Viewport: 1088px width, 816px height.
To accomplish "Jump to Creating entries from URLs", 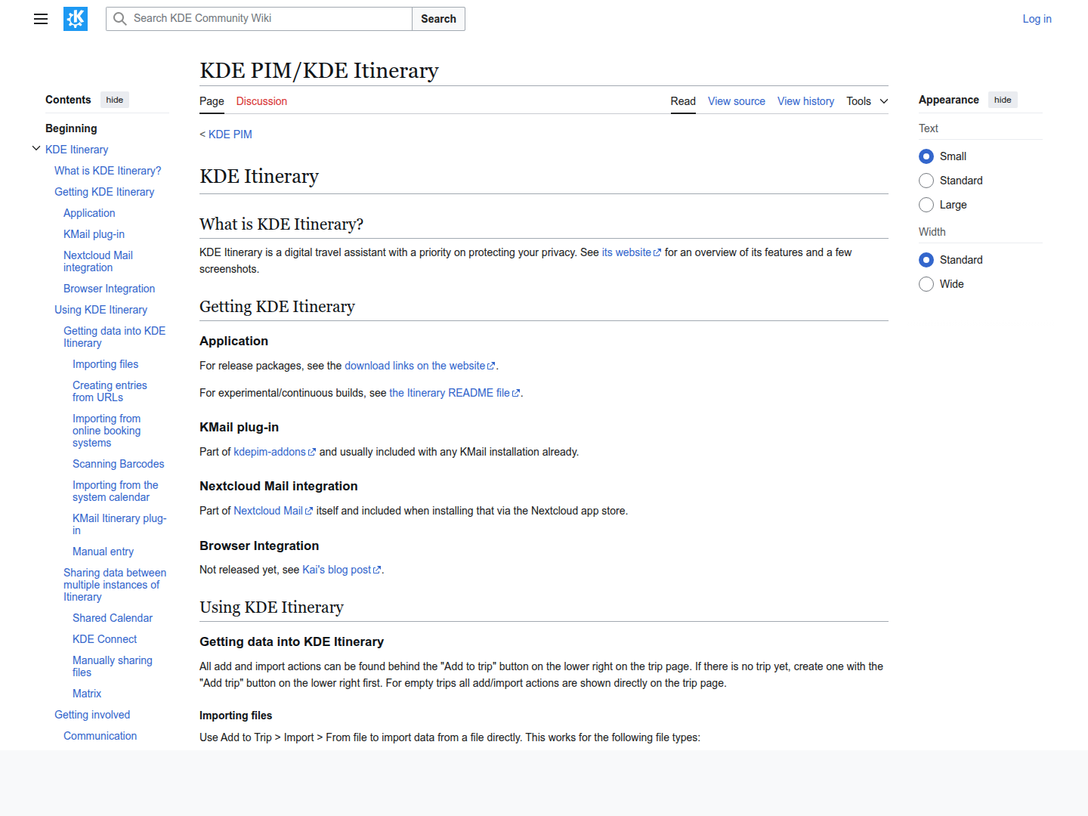I will [110, 391].
